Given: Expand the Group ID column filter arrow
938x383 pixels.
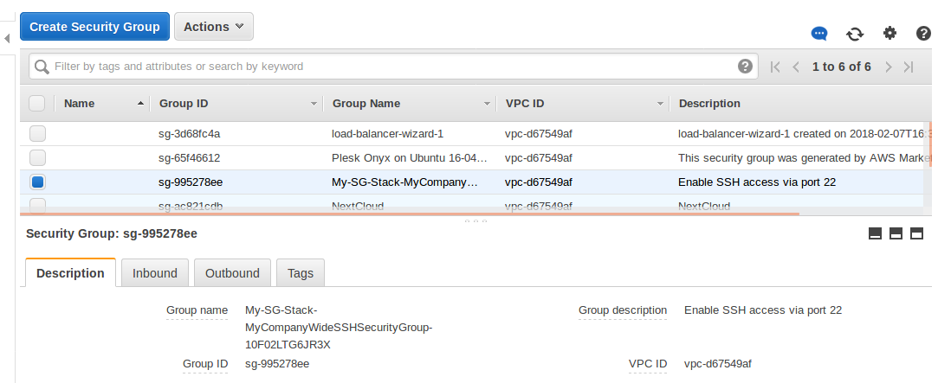Looking at the screenshot, I should 314,104.
